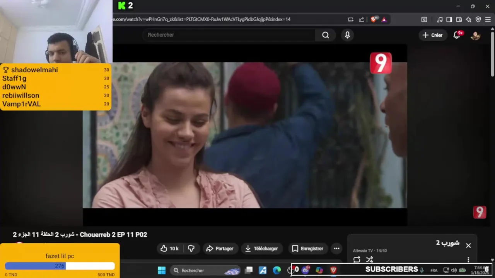Click the browser address bar URL
Screen dimensions: 495x278
pyautogui.click(x=201, y=19)
